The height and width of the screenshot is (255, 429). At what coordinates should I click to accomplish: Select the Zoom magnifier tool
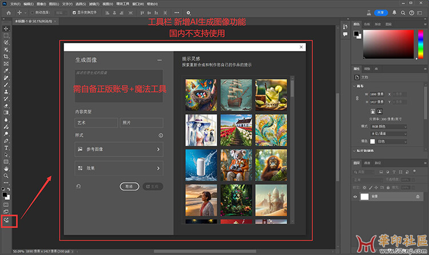[6, 176]
